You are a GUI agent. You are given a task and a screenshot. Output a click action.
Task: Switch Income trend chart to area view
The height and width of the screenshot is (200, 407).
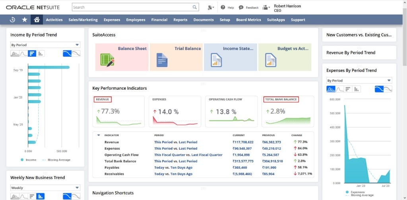click(x=15, y=53)
